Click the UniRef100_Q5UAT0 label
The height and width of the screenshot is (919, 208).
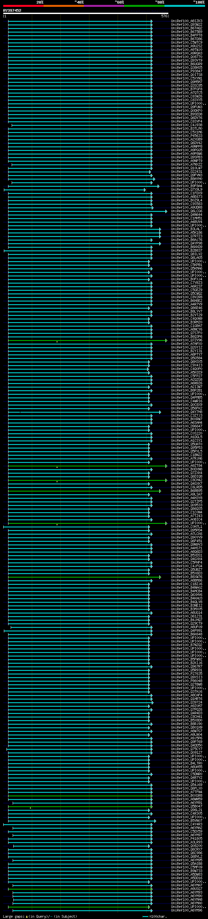tap(186, 444)
